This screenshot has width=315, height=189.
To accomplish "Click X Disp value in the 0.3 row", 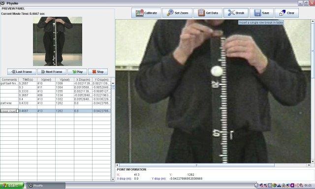I will pyautogui.click(x=83, y=88).
